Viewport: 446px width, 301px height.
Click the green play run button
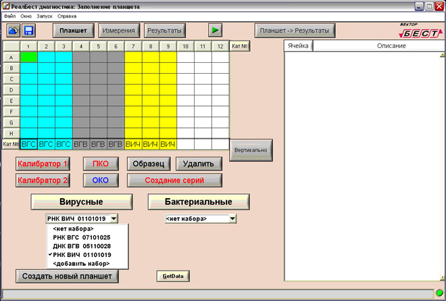tap(216, 30)
